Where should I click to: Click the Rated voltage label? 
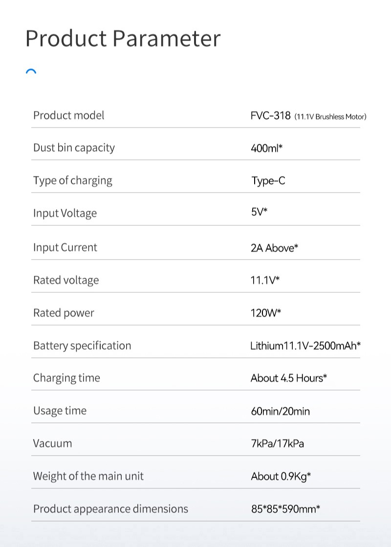(x=66, y=280)
